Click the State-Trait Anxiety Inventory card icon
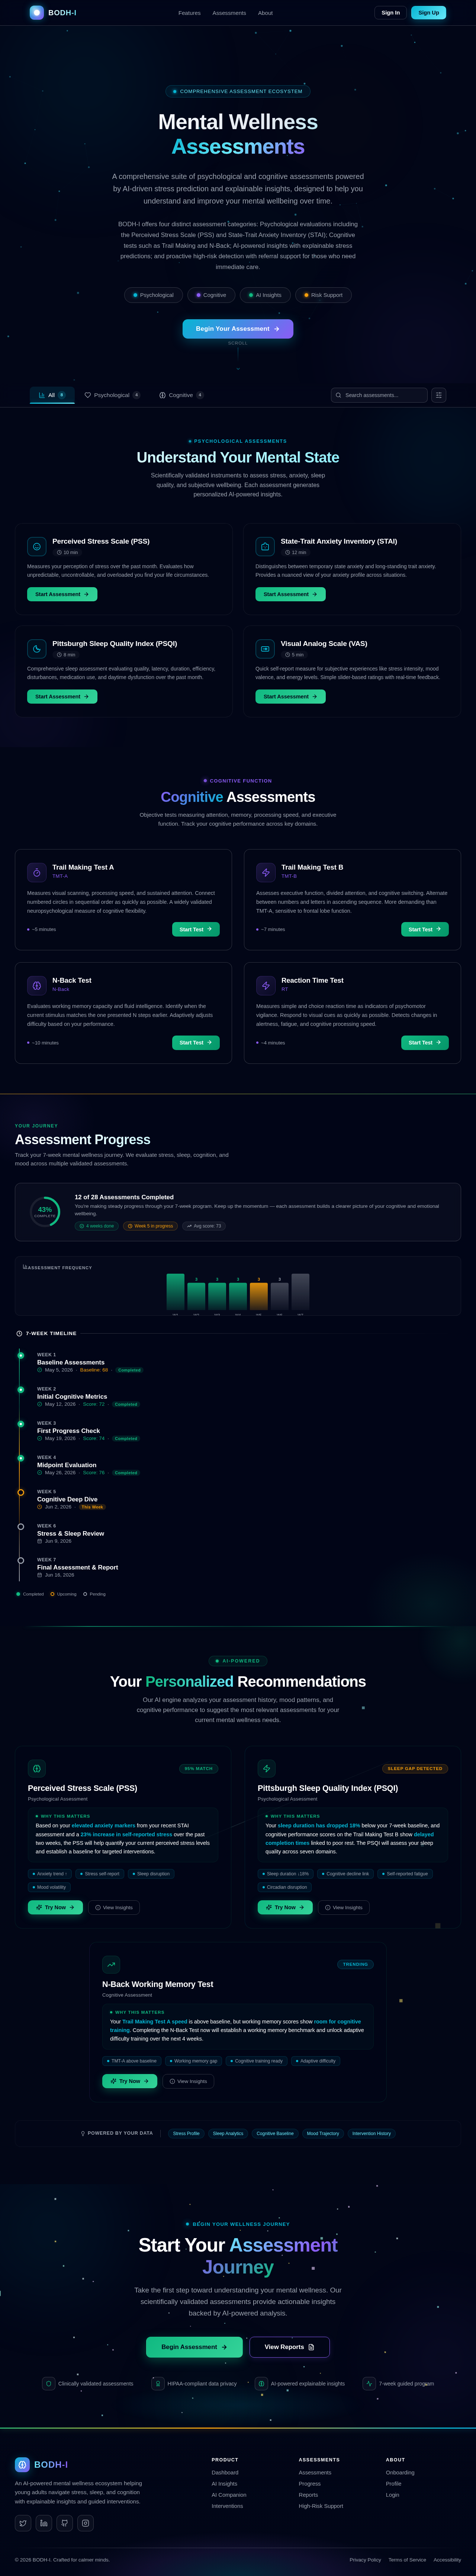 [265, 547]
